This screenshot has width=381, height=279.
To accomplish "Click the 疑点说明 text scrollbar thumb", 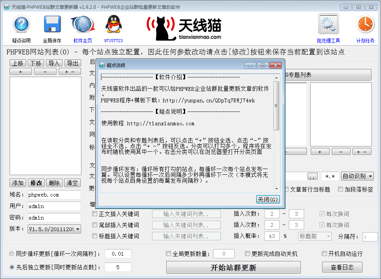I will pos(276,106).
